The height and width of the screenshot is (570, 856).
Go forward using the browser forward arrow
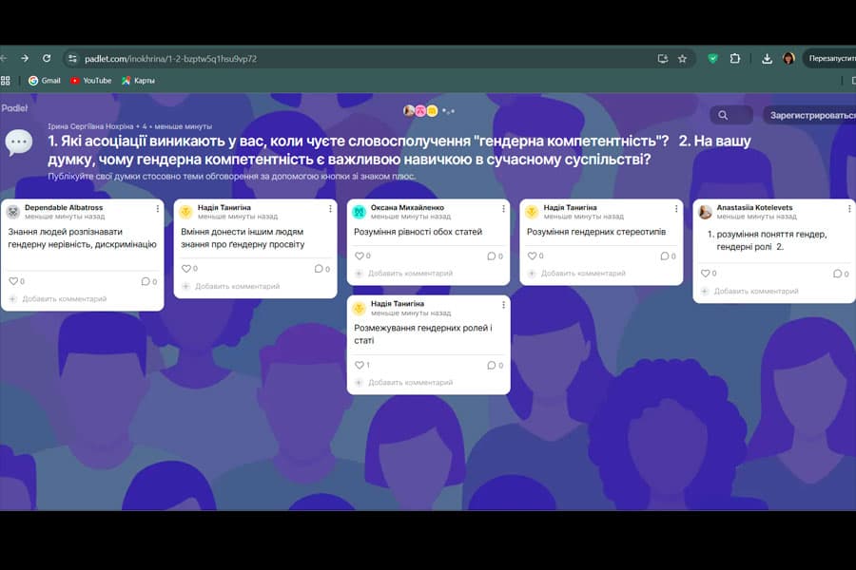25,58
